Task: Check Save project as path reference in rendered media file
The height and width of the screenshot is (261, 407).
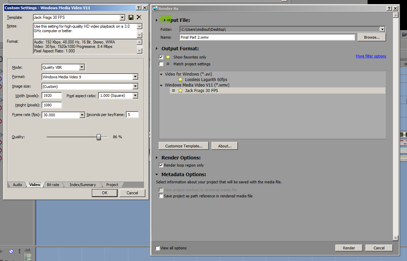Action: click(x=161, y=196)
